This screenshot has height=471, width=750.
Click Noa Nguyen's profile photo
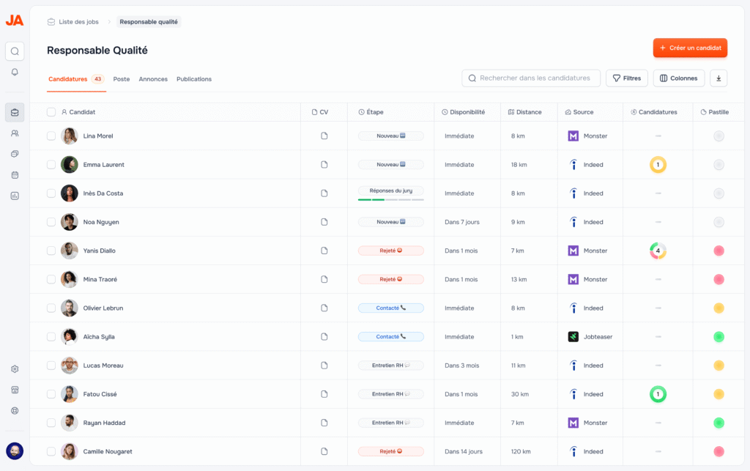coord(70,222)
